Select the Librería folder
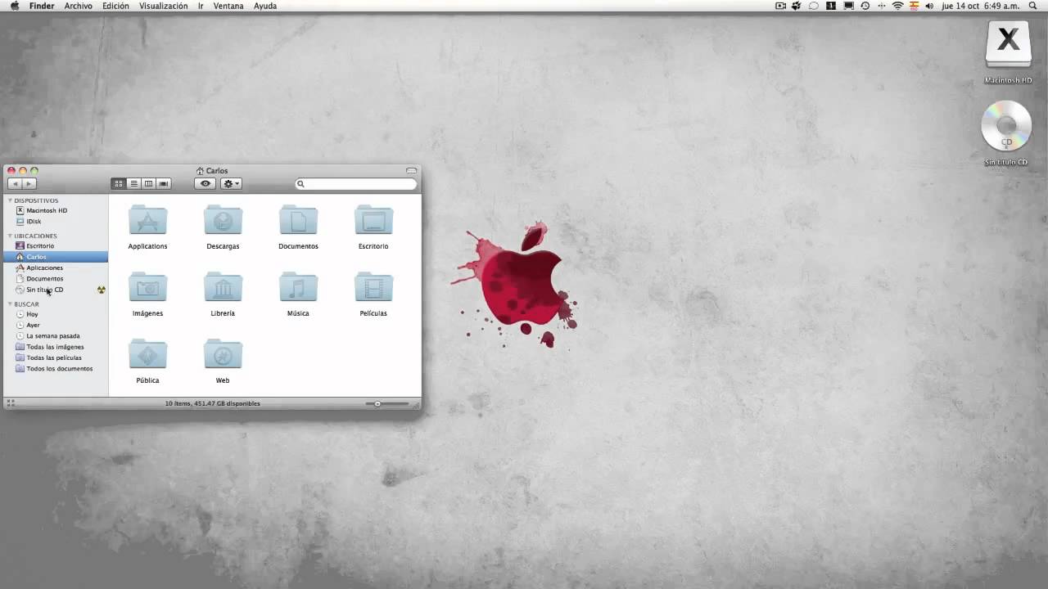 point(223,287)
